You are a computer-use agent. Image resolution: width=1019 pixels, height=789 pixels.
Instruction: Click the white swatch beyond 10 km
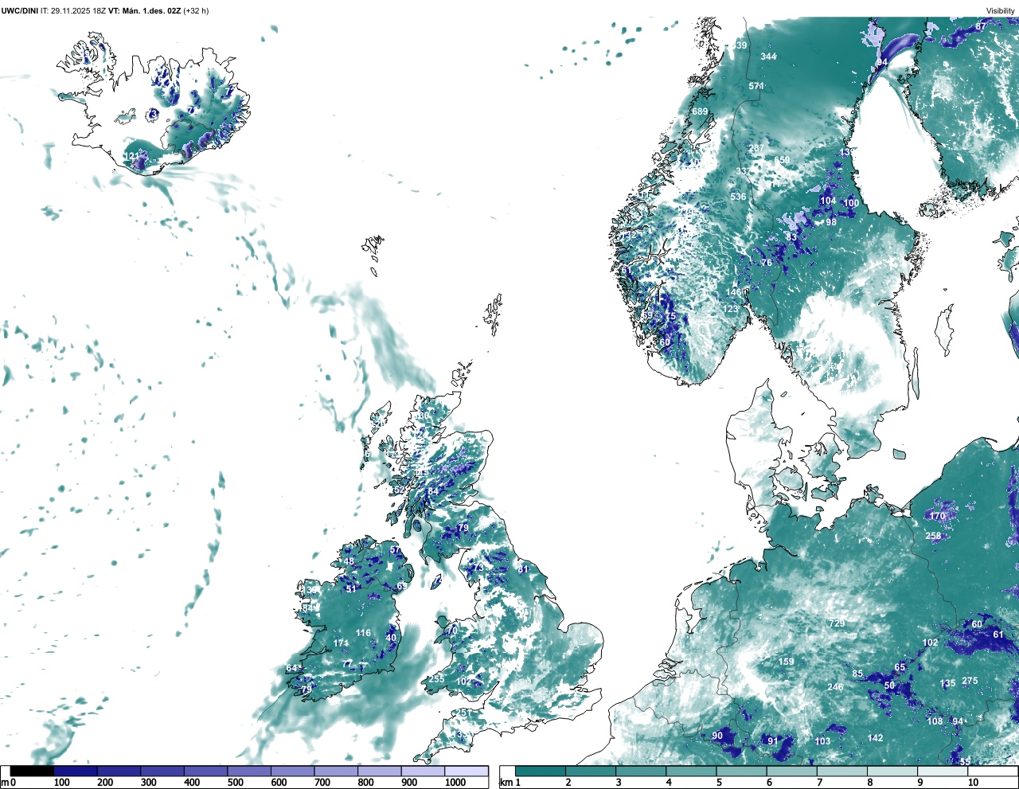pos(994,771)
